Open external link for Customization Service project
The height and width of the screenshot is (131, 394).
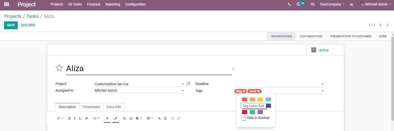coord(188,84)
